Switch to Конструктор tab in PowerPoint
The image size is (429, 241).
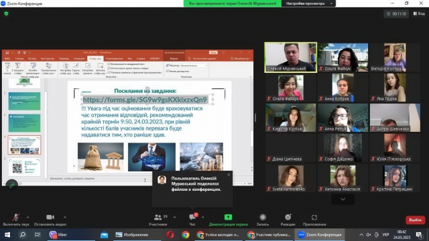(48, 58)
